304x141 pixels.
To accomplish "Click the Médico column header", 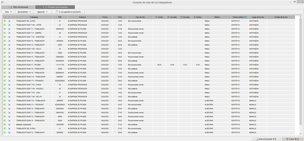I will pyautogui.click(x=217, y=17).
